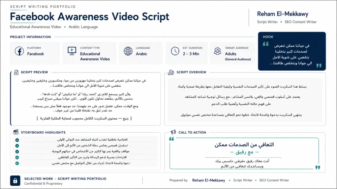Screen dimensions: 337x189
Task: Click the 'TARGET AUDIENCE' card label
Action: point(237,48)
